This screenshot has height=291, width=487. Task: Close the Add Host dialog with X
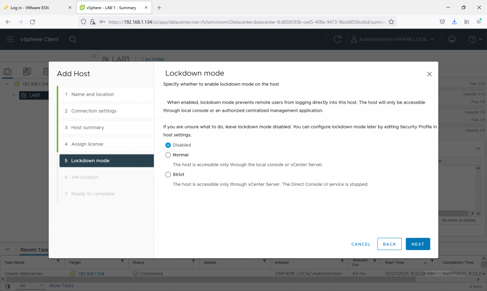[429, 74]
